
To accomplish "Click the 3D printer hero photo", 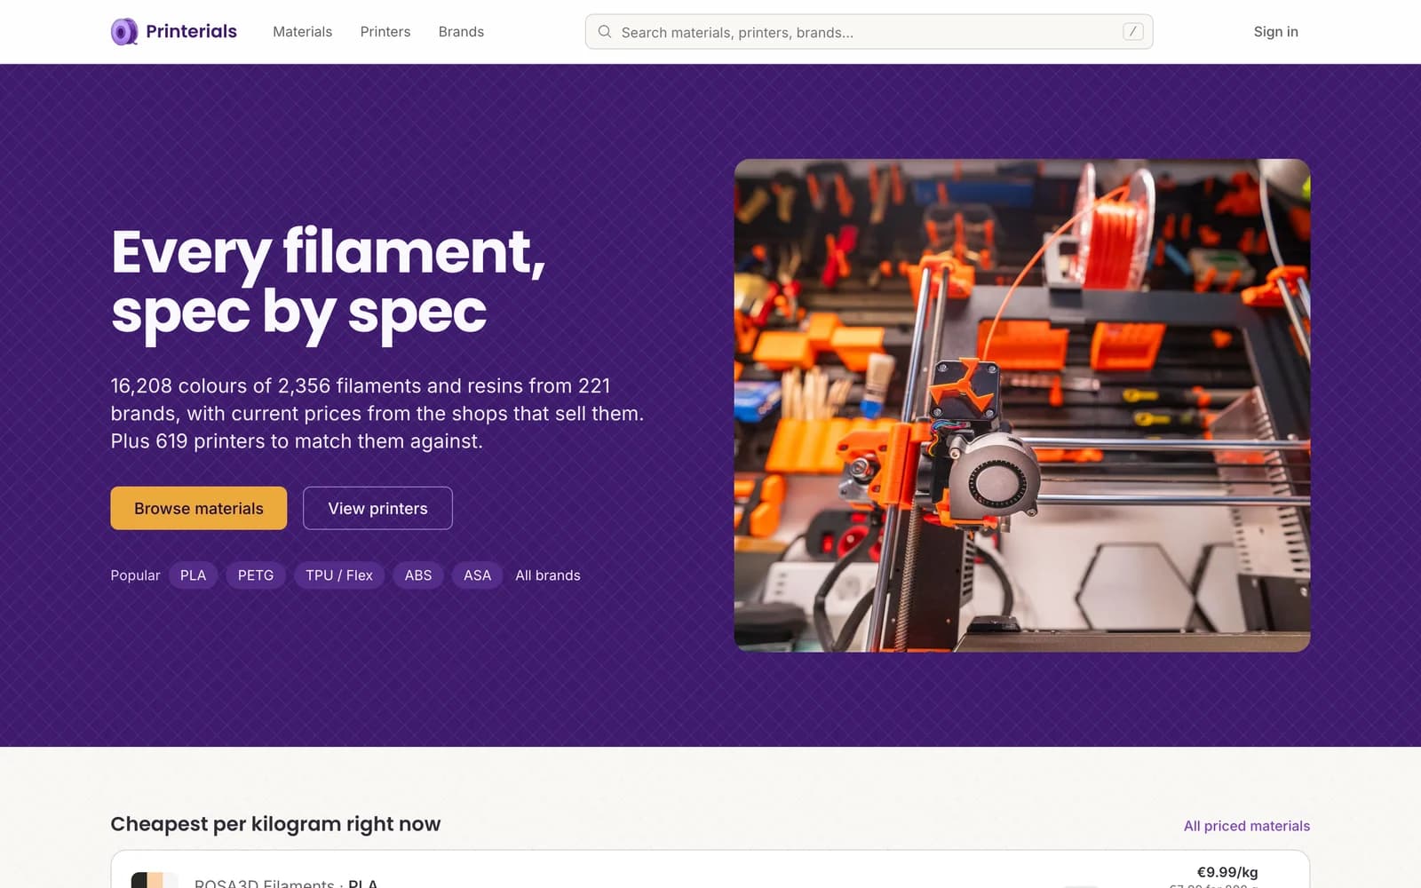I will [1022, 405].
